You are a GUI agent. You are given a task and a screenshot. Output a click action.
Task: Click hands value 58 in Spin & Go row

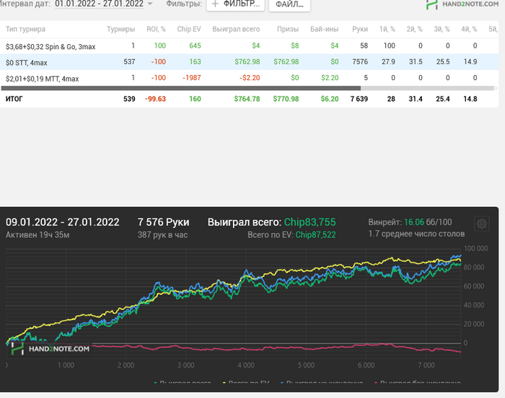click(x=364, y=45)
